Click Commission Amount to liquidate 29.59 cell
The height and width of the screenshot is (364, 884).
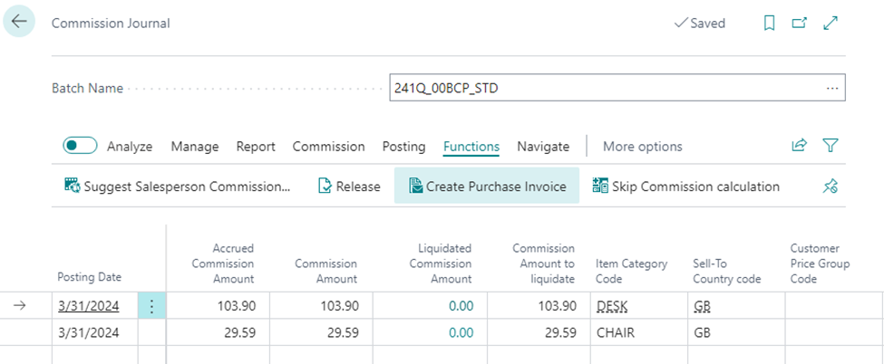pos(539,332)
